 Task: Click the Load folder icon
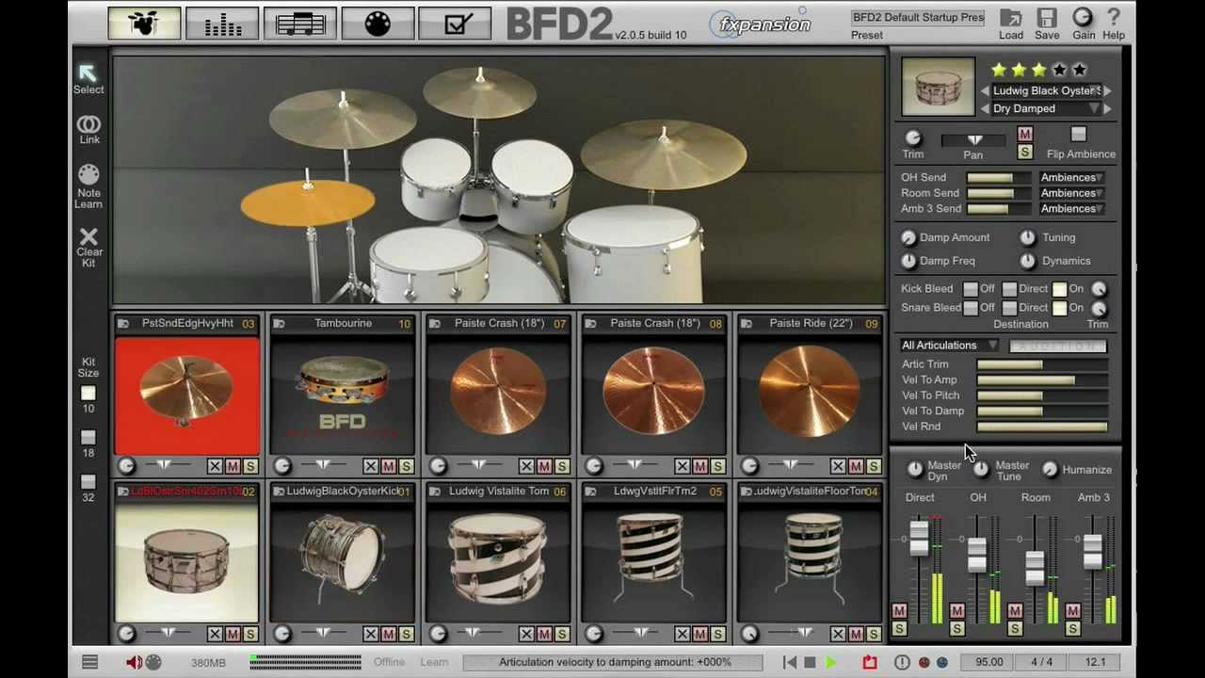[x=1011, y=18]
